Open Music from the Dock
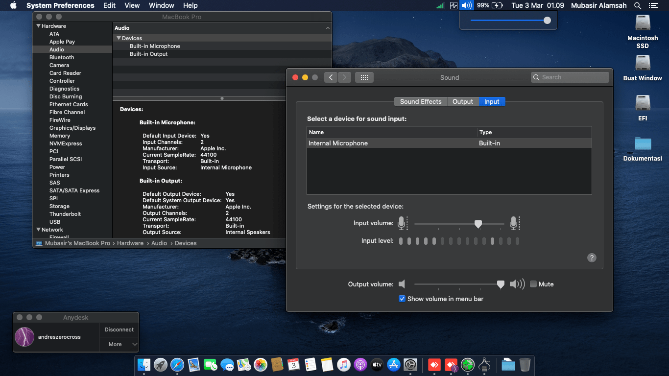The width and height of the screenshot is (669, 376). tap(344, 365)
